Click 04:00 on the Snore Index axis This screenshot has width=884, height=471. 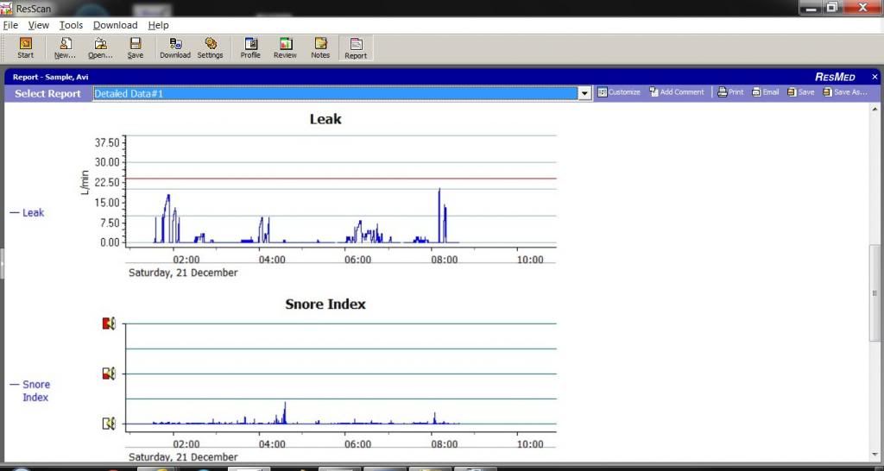pos(272,444)
